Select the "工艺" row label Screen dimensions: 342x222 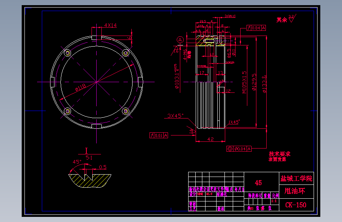pos(192,209)
